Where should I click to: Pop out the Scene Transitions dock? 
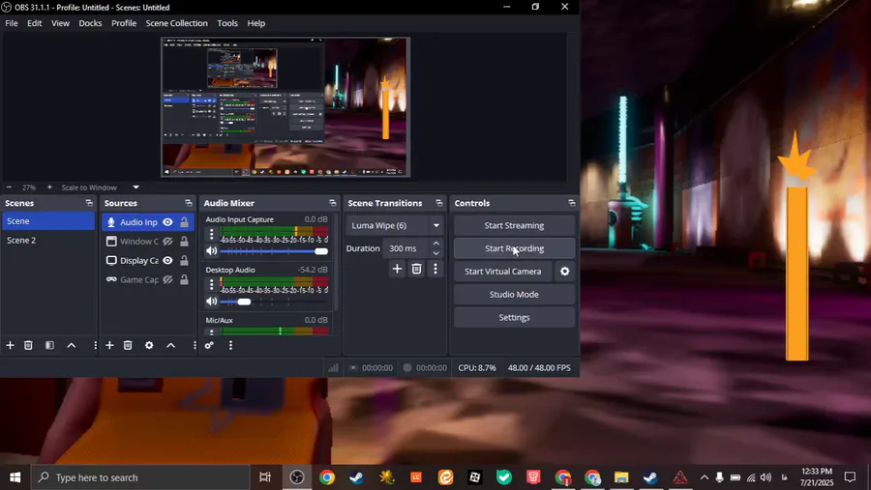[438, 203]
